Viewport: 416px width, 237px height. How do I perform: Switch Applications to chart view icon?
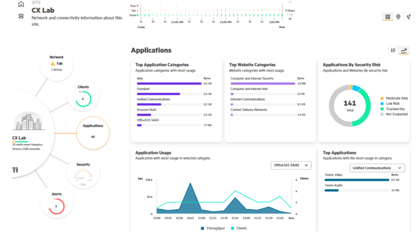[x=404, y=50]
